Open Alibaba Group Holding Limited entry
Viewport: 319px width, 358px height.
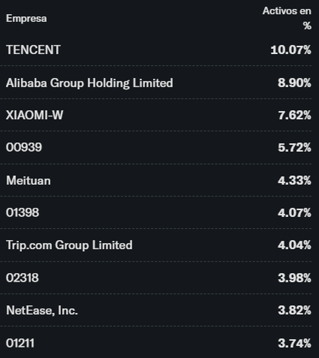pos(89,83)
